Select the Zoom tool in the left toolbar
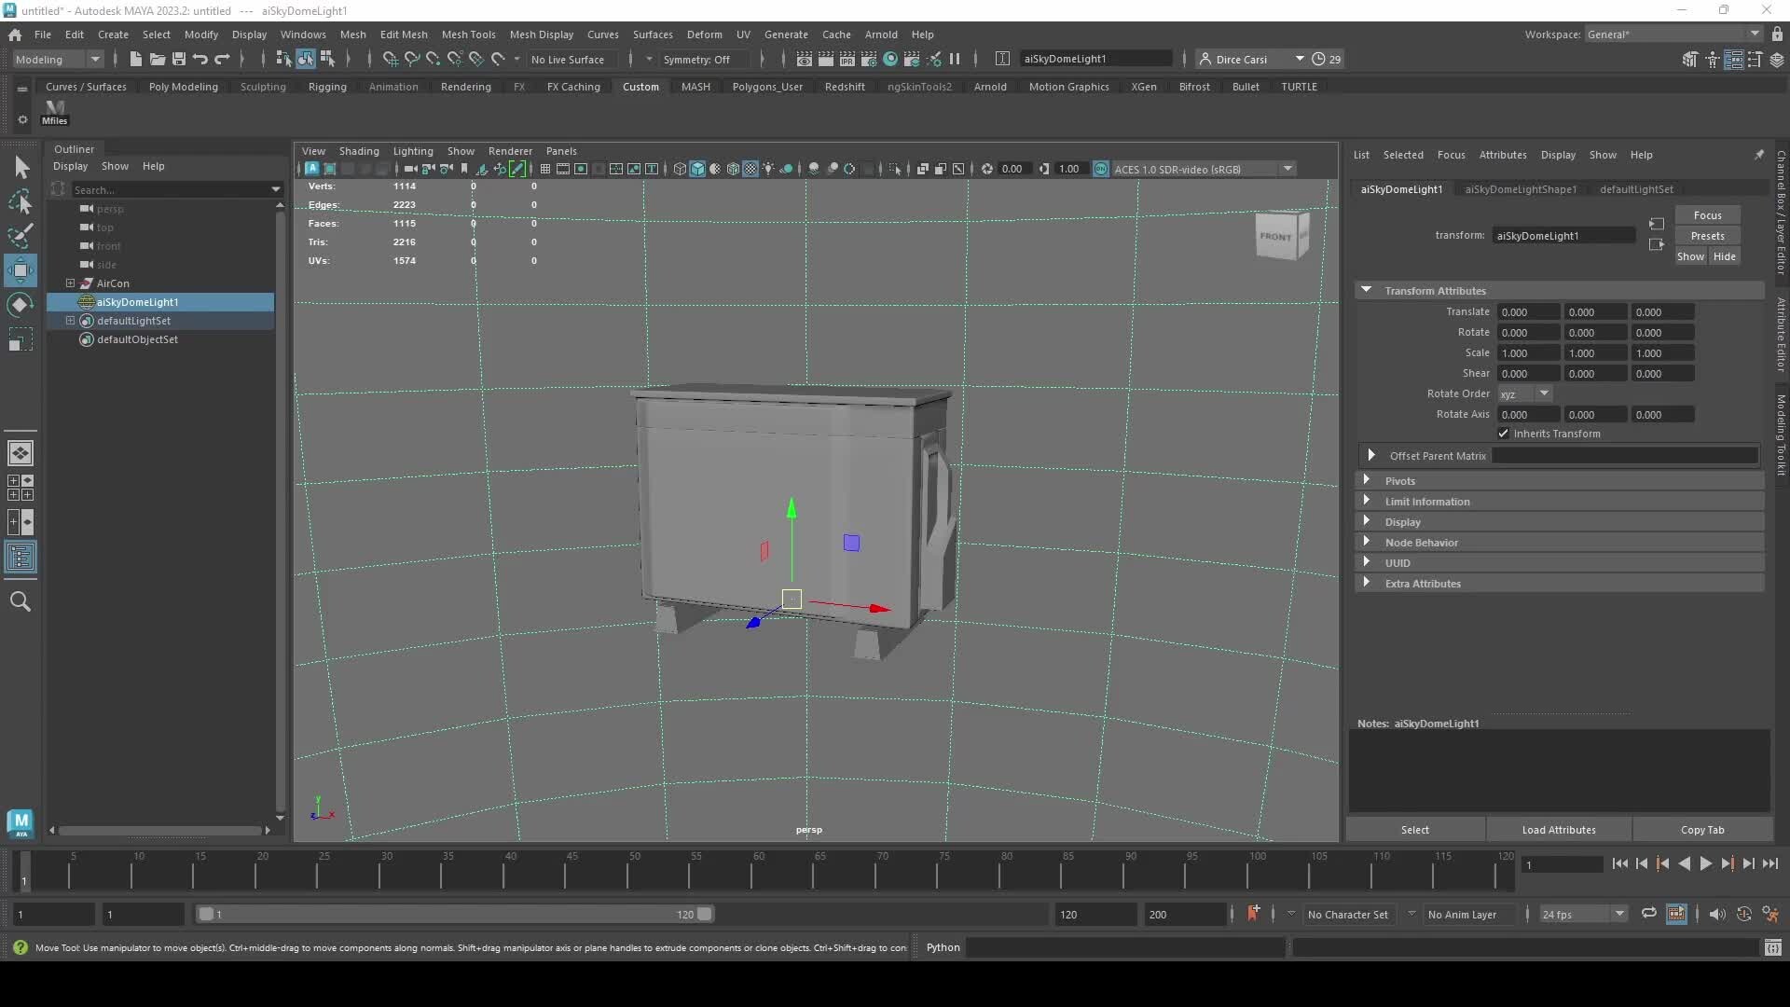Screen dimensions: 1790x1007 pos(21,601)
